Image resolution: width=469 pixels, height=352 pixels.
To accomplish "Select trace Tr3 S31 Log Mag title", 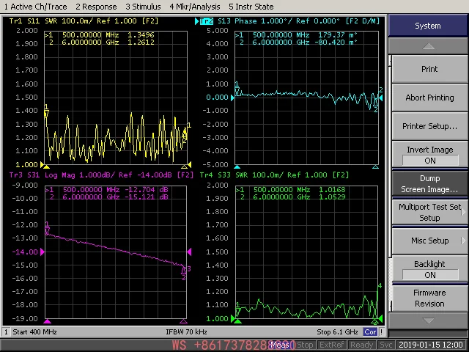I will point(101,175).
